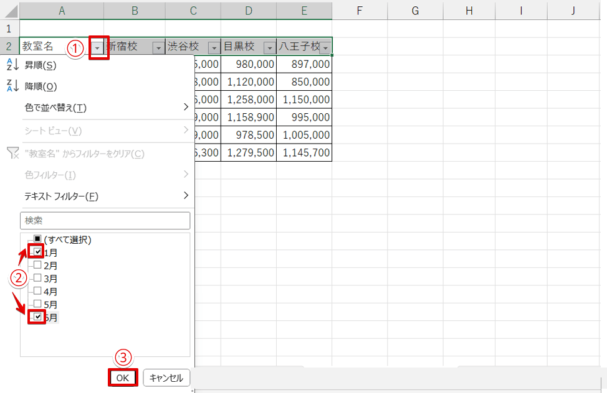Click the 検索 search field

coord(105,220)
